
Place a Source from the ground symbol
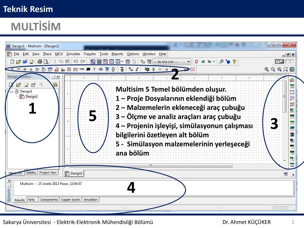point(12,69)
